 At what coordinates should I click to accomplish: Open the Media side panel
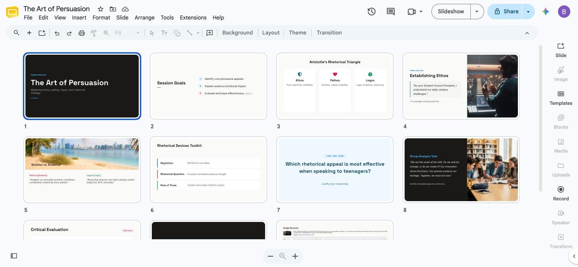[x=561, y=146]
